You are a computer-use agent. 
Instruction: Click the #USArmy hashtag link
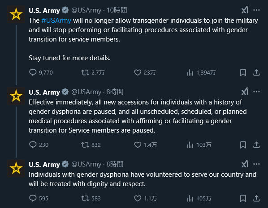point(56,21)
